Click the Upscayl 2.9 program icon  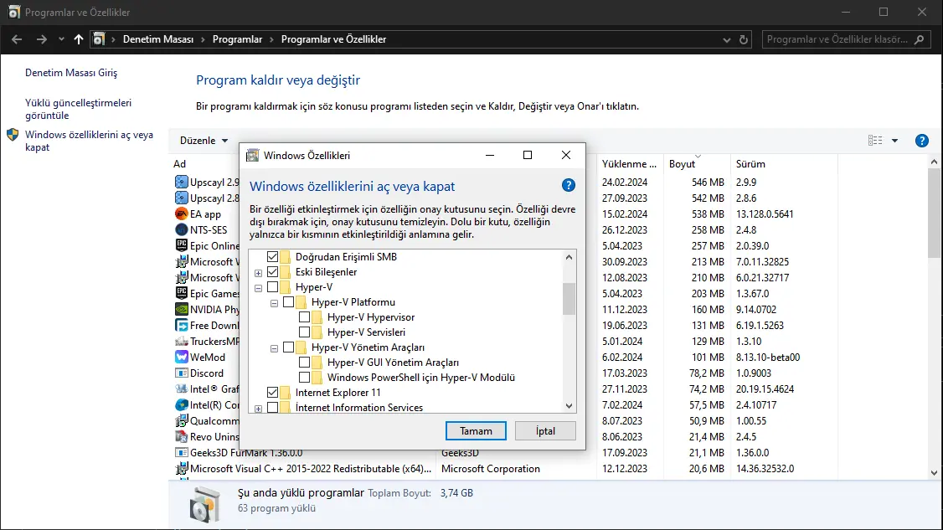pyautogui.click(x=181, y=182)
